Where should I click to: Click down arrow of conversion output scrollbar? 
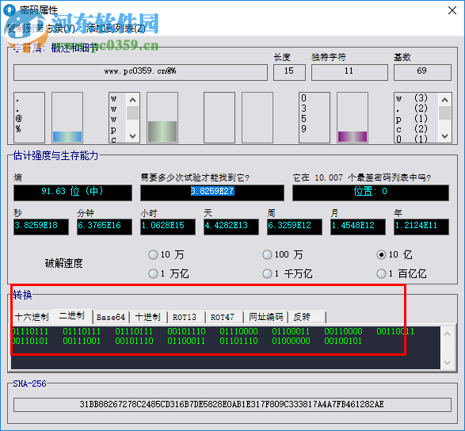click(448, 363)
